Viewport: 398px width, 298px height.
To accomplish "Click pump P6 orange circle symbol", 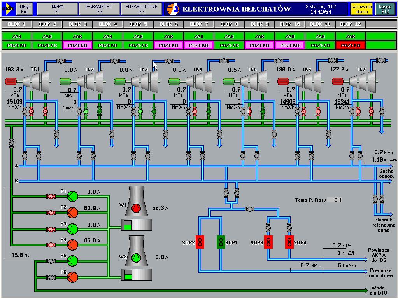I will (x=73, y=277).
